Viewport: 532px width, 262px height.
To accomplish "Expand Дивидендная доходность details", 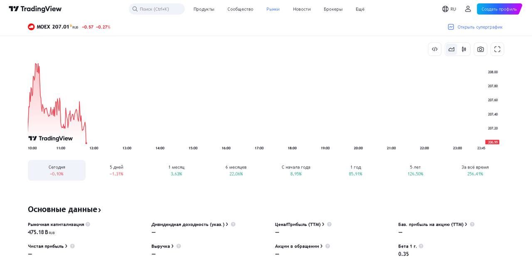I will (190, 224).
